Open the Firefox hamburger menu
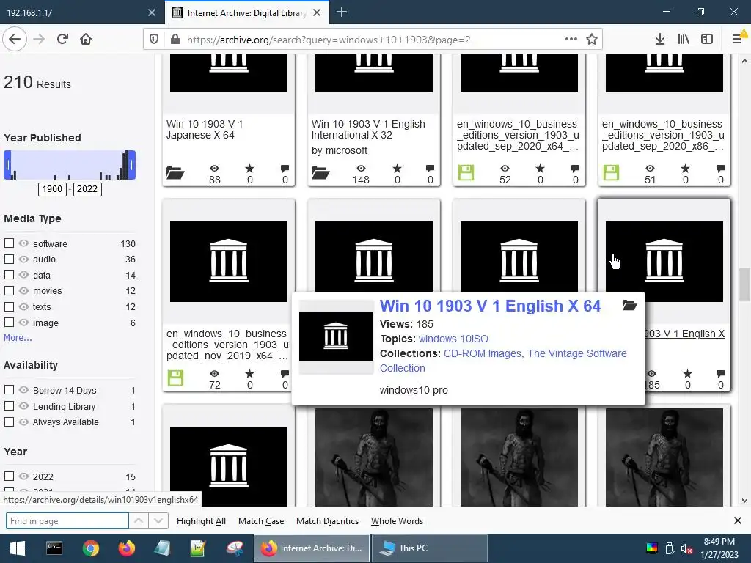The height and width of the screenshot is (563, 751). tap(738, 40)
